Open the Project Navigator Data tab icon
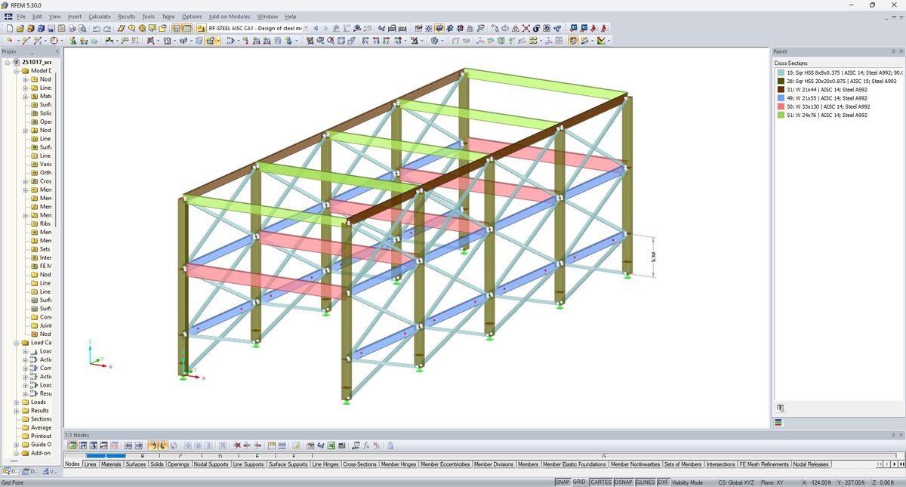The height and width of the screenshot is (487, 906). pyautogui.click(x=6, y=471)
